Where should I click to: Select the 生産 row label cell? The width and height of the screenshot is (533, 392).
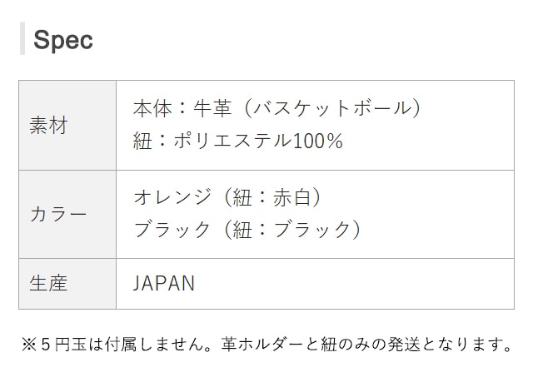[x=48, y=284]
